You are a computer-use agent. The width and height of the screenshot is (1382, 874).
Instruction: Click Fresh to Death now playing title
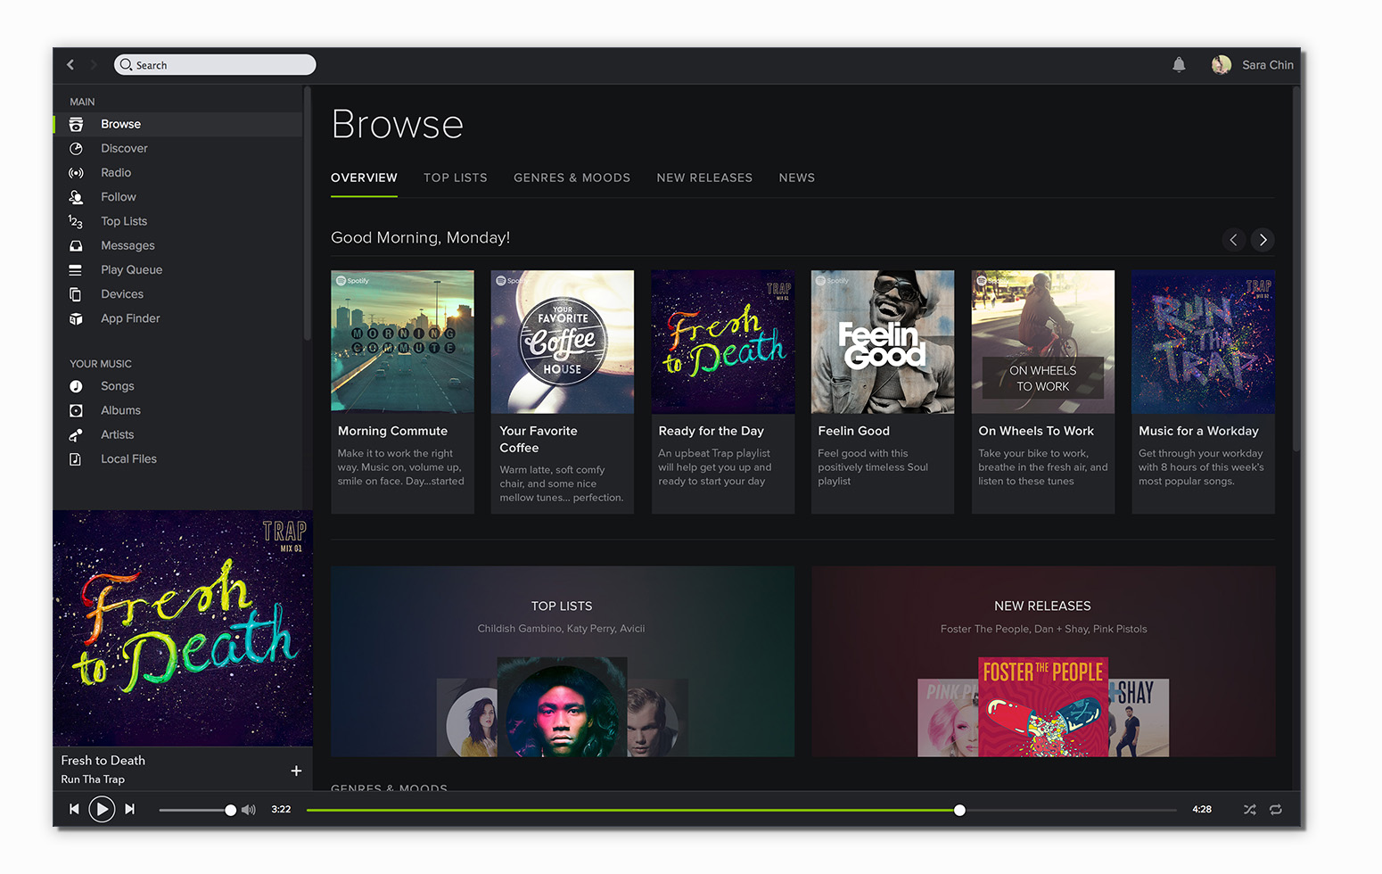[x=103, y=761]
